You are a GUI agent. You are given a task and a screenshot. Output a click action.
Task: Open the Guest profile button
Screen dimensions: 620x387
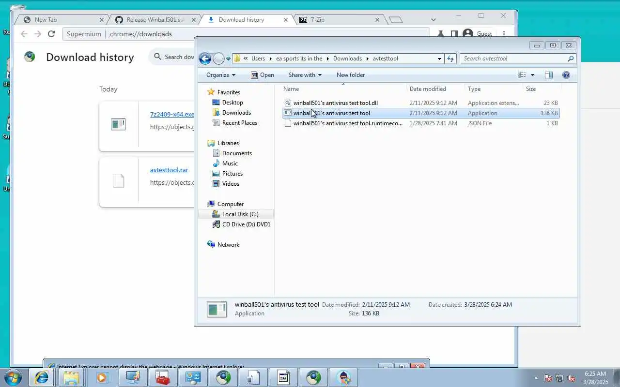tap(478, 34)
